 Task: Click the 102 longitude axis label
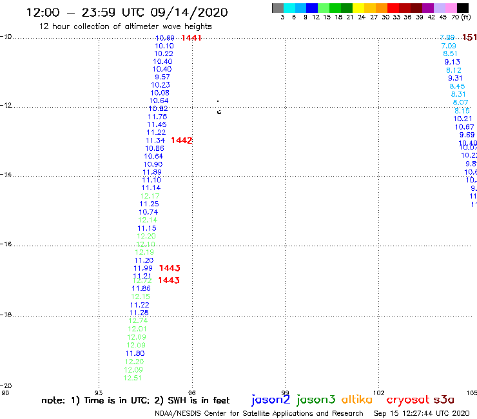coord(379,393)
